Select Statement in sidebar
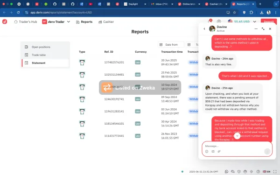This screenshot has height=175, width=280. coord(45,63)
